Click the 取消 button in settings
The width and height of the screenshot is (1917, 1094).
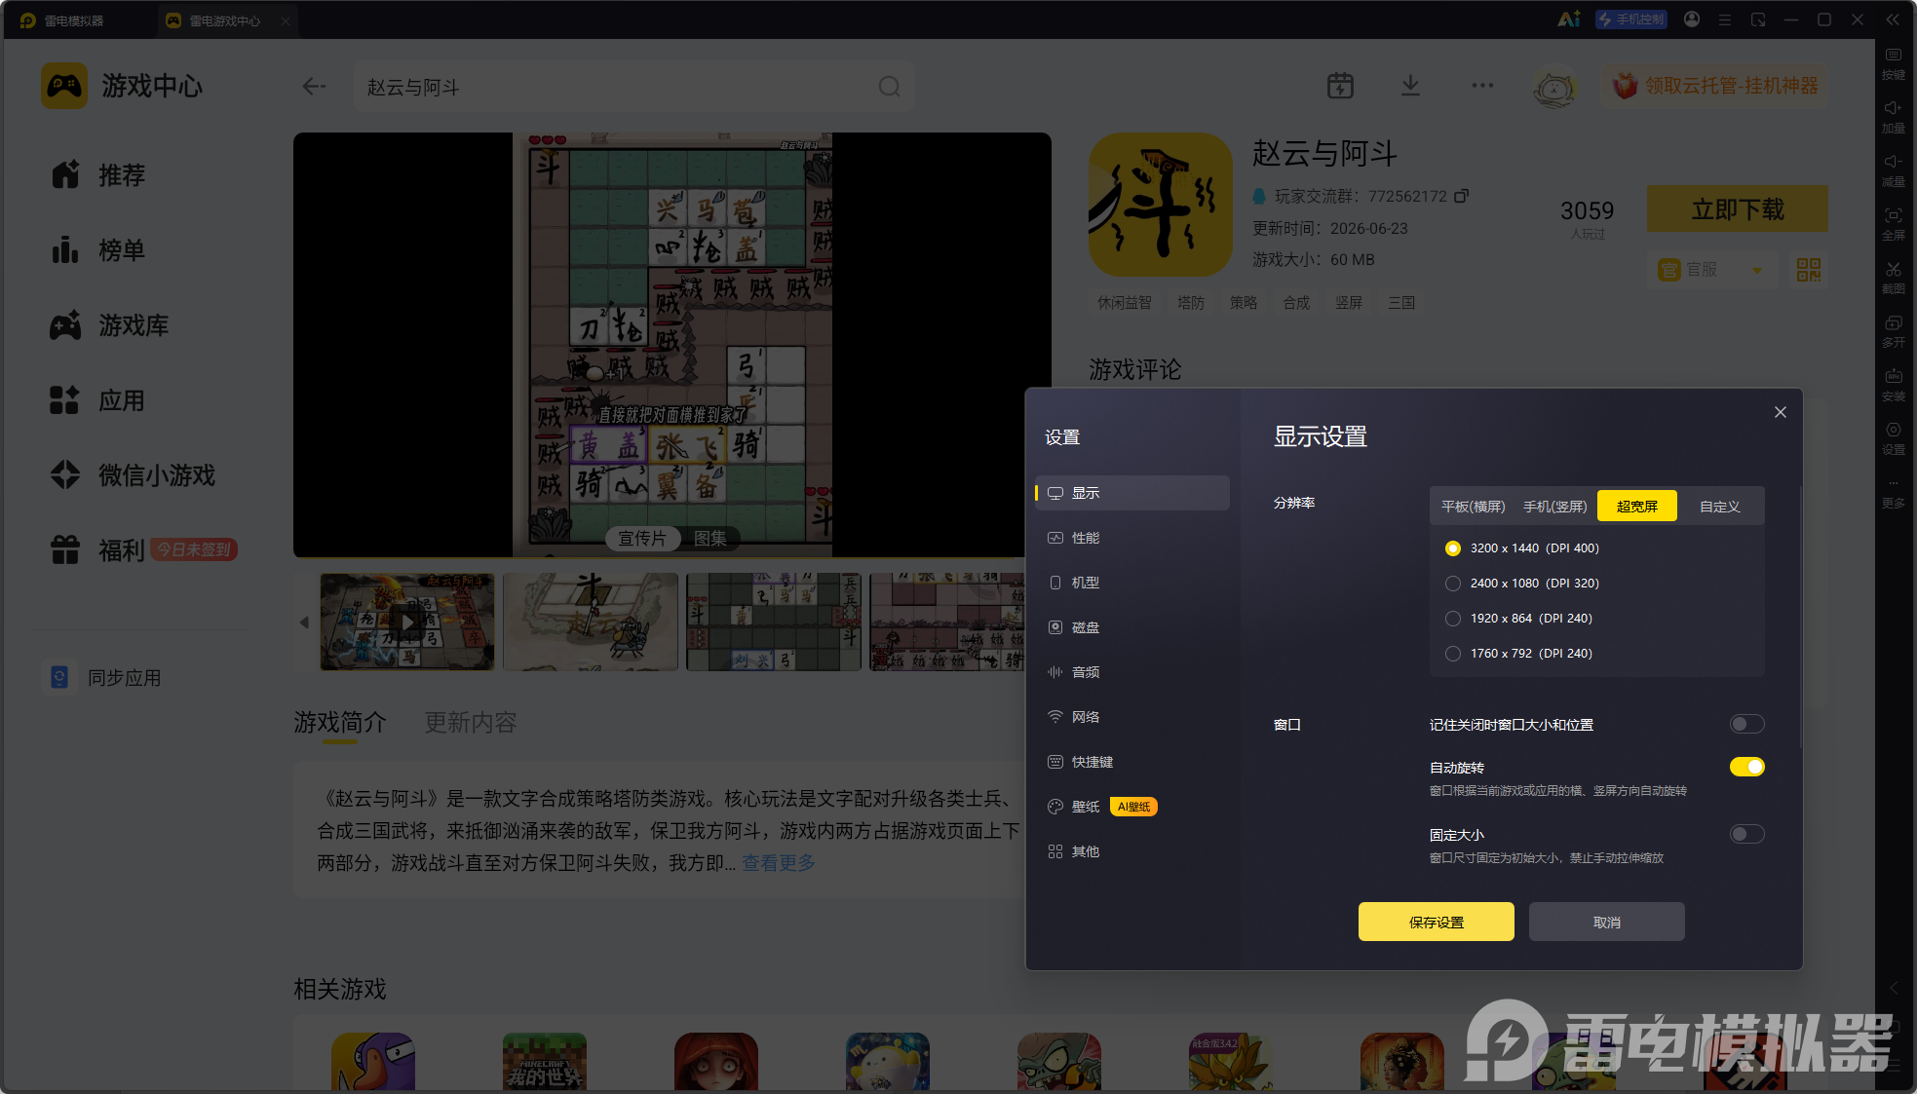click(x=1606, y=922)
